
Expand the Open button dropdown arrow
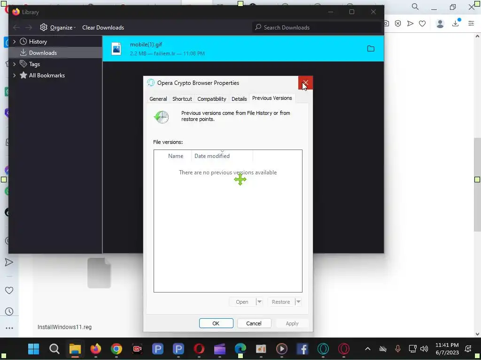pyautogui.click(x=259, y=302)
